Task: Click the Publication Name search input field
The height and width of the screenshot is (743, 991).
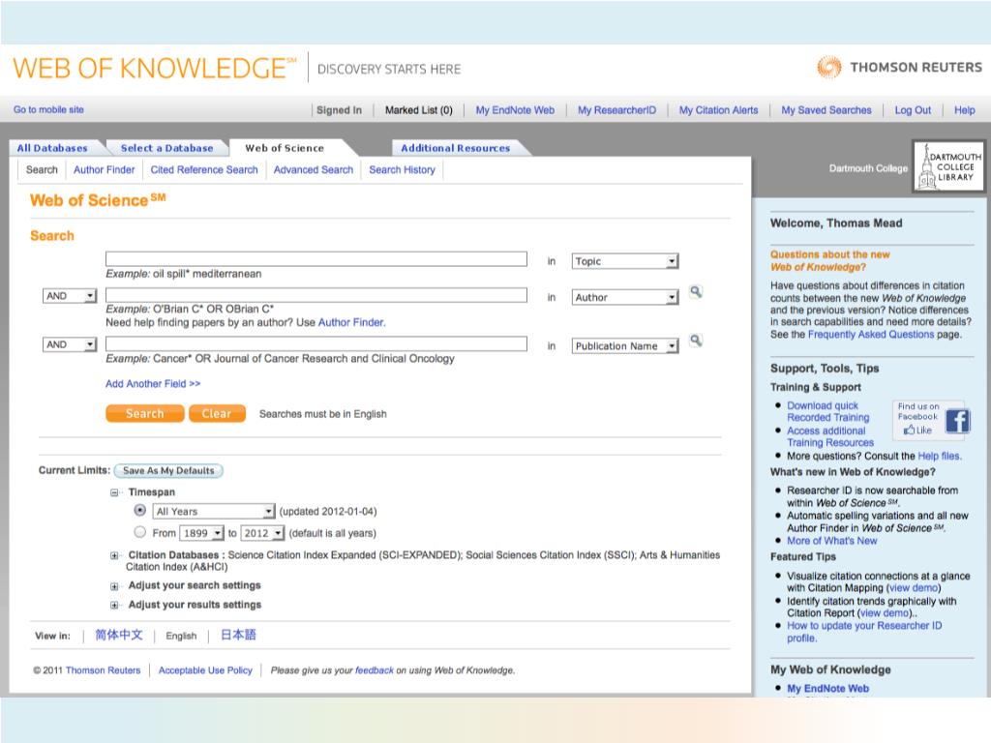Action: click(x=316, y=343)
